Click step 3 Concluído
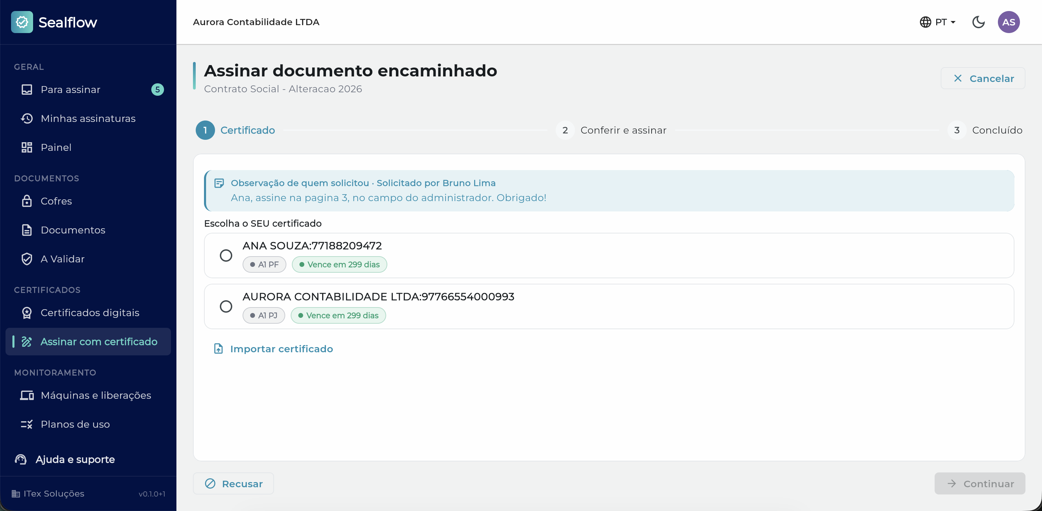 coord(985,130)
